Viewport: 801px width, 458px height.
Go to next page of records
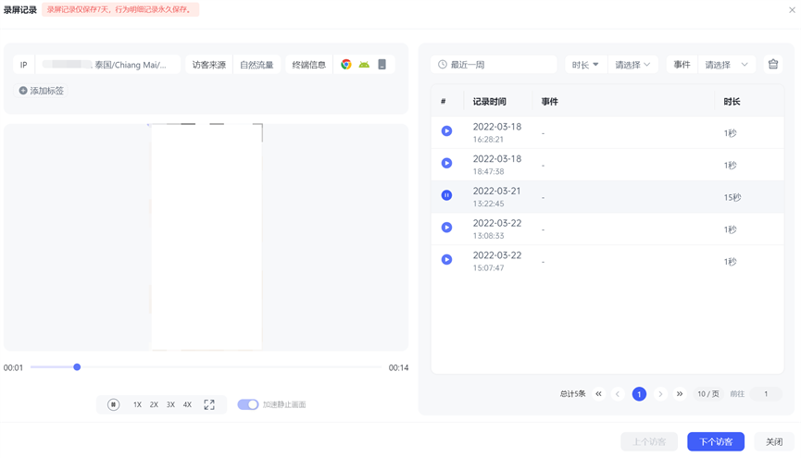pyautogui.click(x=660, y=393)
